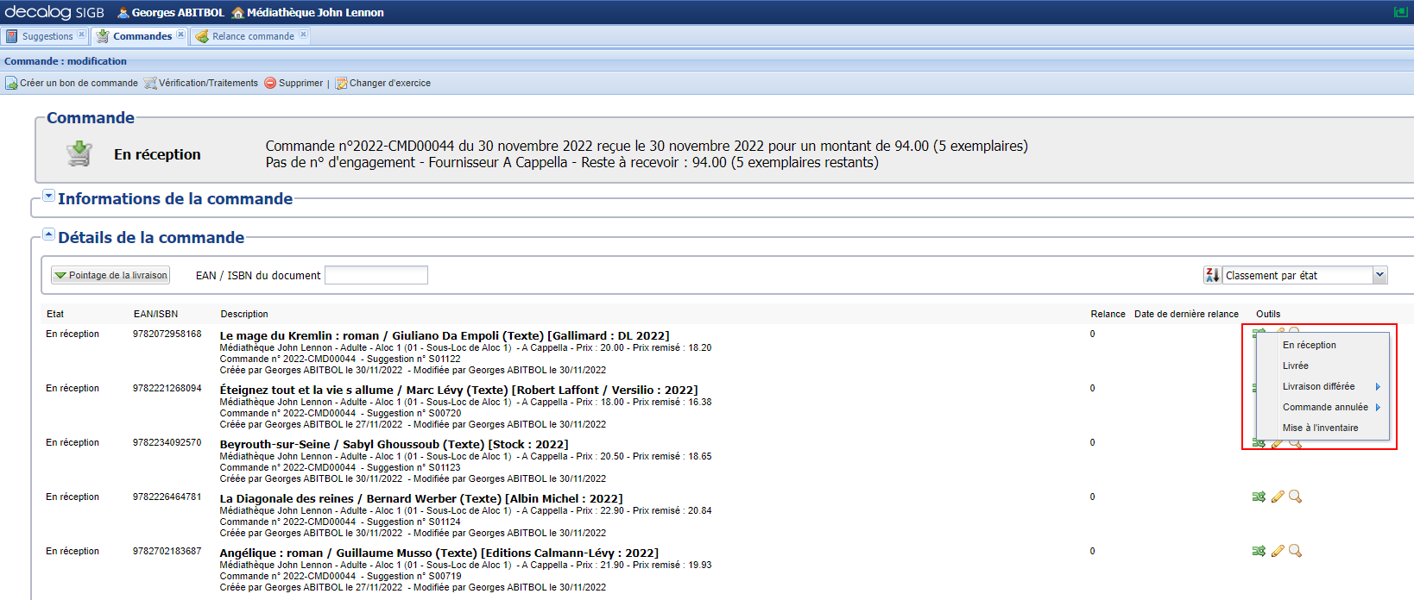Choose 'Livrée' in the status menu
The width and height of the screenshot is (1414, 600).
(1322, 366)
